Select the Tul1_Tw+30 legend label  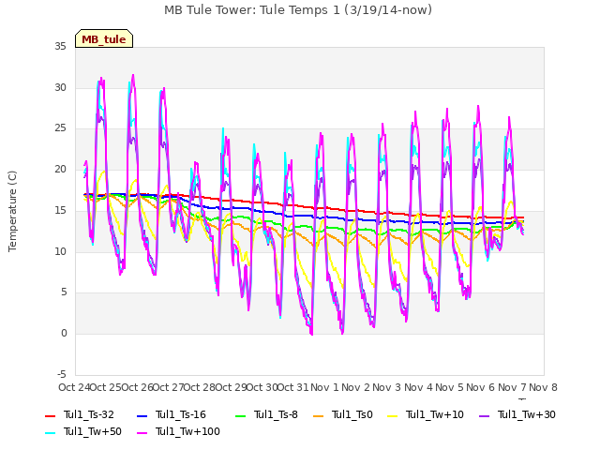pyautogui.click(x=527, y=414)
